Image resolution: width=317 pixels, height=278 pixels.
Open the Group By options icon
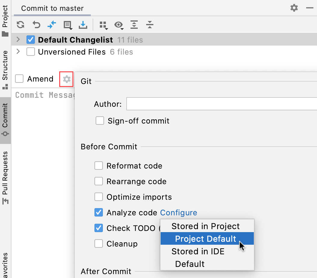[103, 25]
